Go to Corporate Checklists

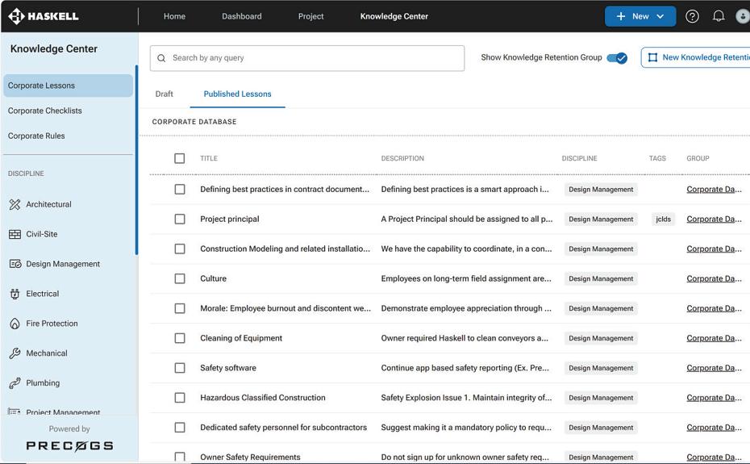(45, 111)
